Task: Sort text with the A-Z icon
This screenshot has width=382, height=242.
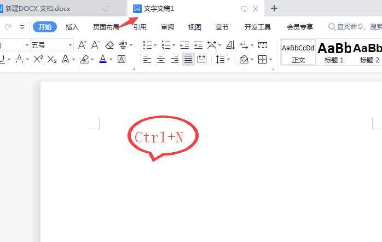Action: pyautogui.click(x=230, y=45)
